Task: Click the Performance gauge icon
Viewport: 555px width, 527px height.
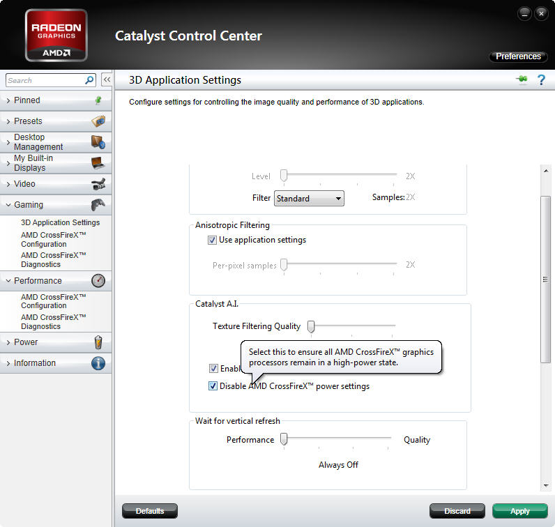Action: 98,281
